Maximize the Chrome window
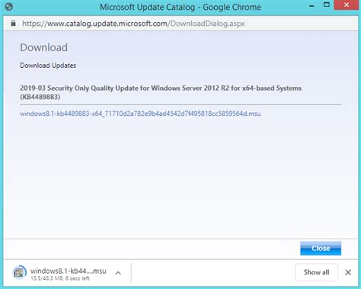This screenshot has width=361, height=289. 327,5
